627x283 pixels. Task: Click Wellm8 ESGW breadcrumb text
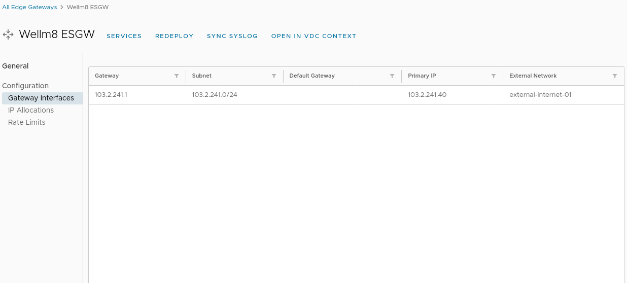click(88, 7)
